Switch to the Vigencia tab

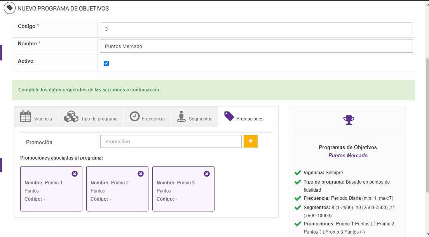coord(43,119)
